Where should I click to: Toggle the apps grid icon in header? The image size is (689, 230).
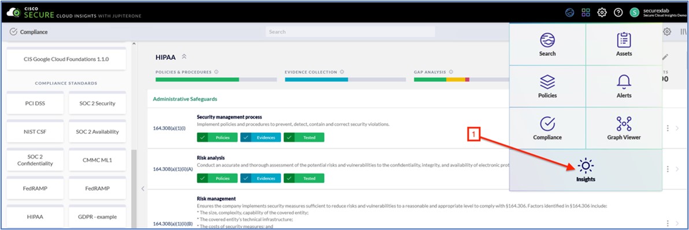pos(586,12)
